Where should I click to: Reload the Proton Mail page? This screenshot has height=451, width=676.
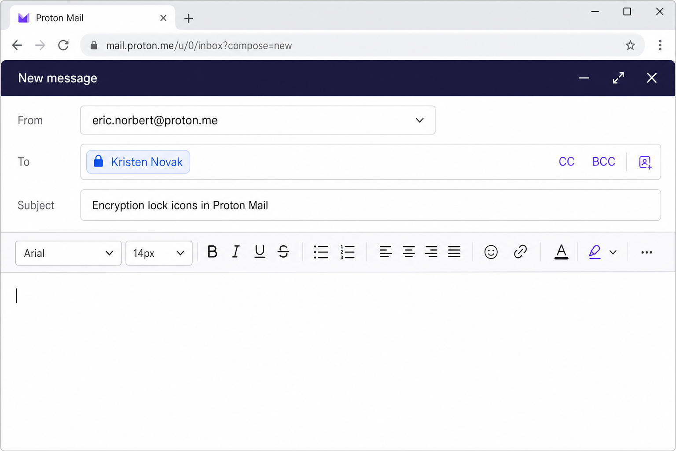pyautogui.click(x=63, y=45)
